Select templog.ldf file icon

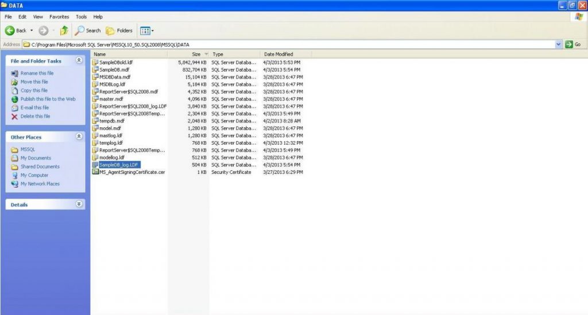(x=95, y=143)
